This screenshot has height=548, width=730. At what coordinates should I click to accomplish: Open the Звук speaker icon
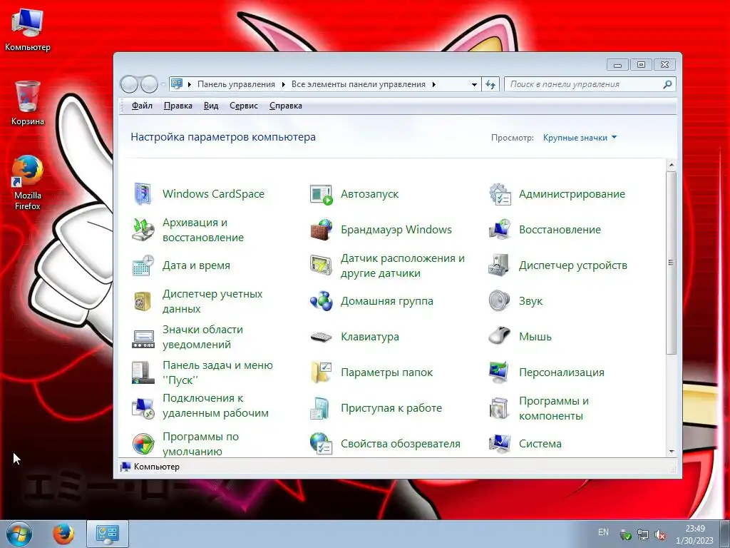pos(500,302)
